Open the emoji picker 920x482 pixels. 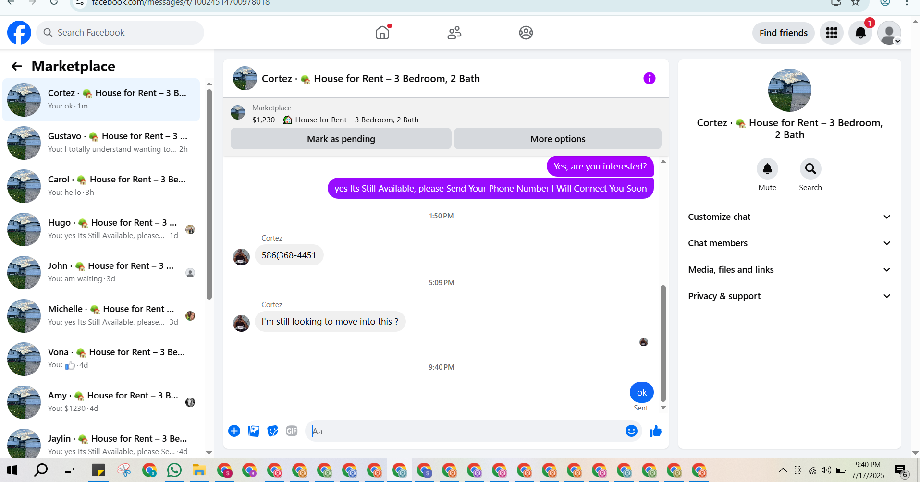click(631, 431)
